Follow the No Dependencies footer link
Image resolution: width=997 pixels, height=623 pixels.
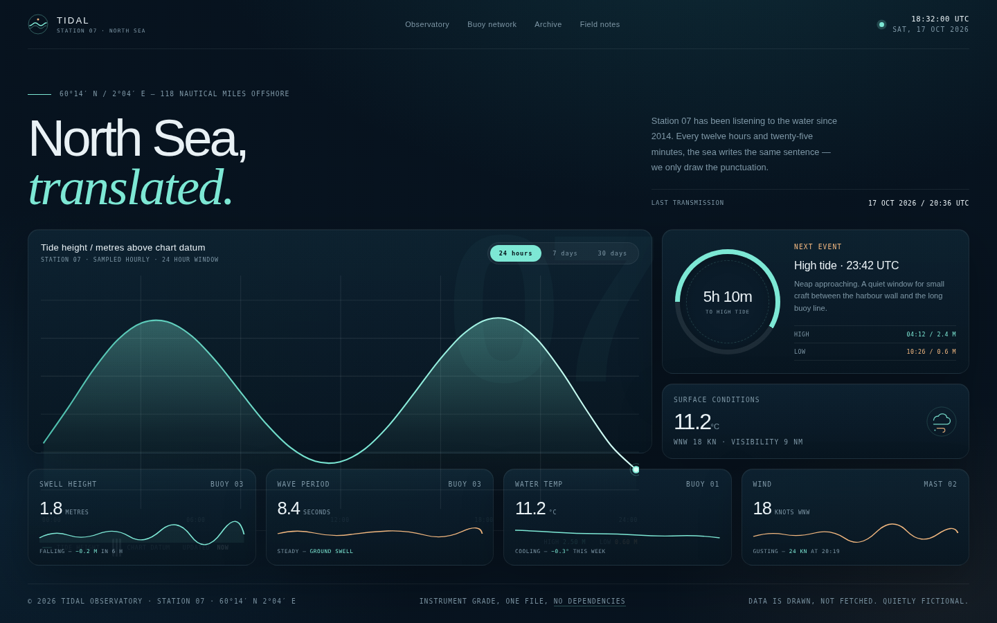point(589,602)
